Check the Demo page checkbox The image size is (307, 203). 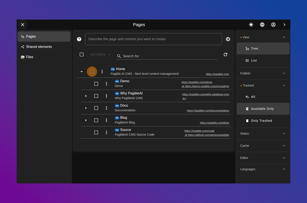pos(96,84)
